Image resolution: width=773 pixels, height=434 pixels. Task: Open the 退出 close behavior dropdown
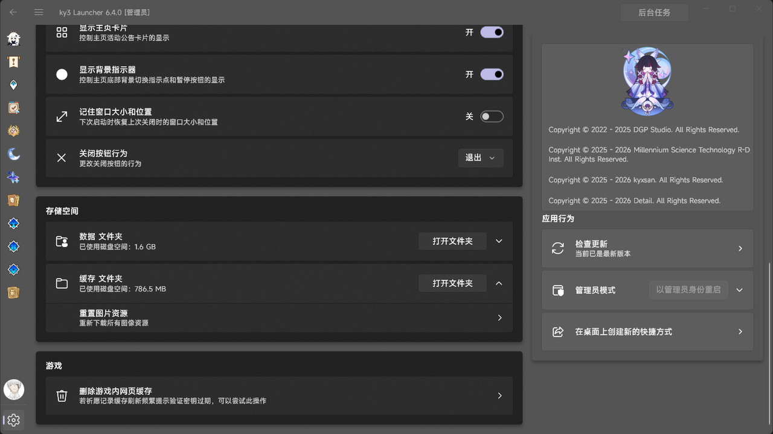click(x=481, y=157)
